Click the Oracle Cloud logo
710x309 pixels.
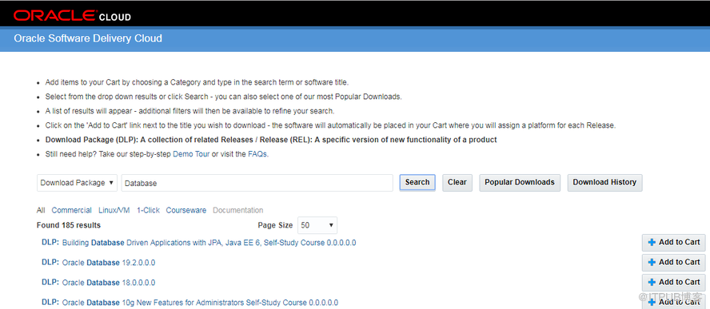(73, 16)
